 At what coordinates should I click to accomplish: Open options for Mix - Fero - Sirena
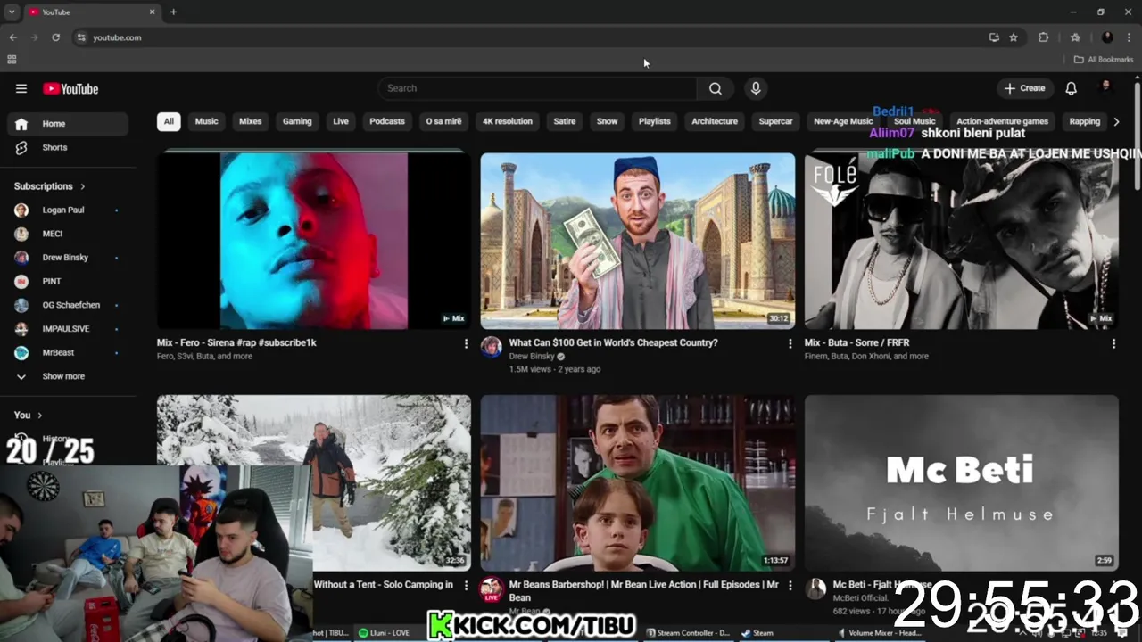[x=466, y=343]
